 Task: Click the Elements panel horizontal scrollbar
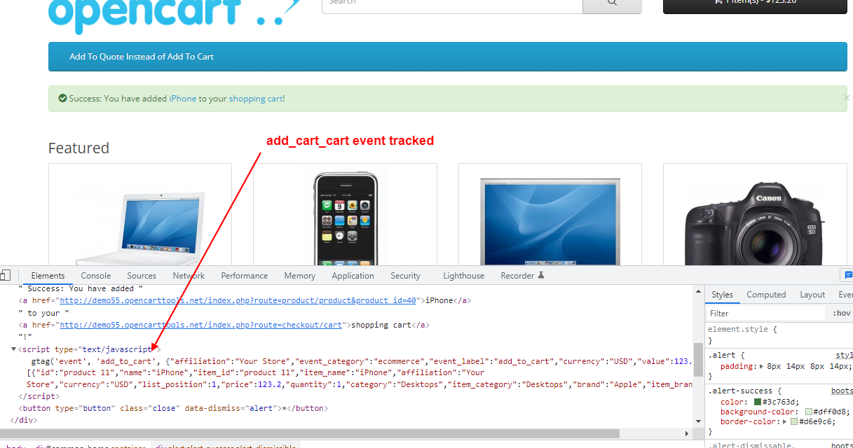click(310, 434)
